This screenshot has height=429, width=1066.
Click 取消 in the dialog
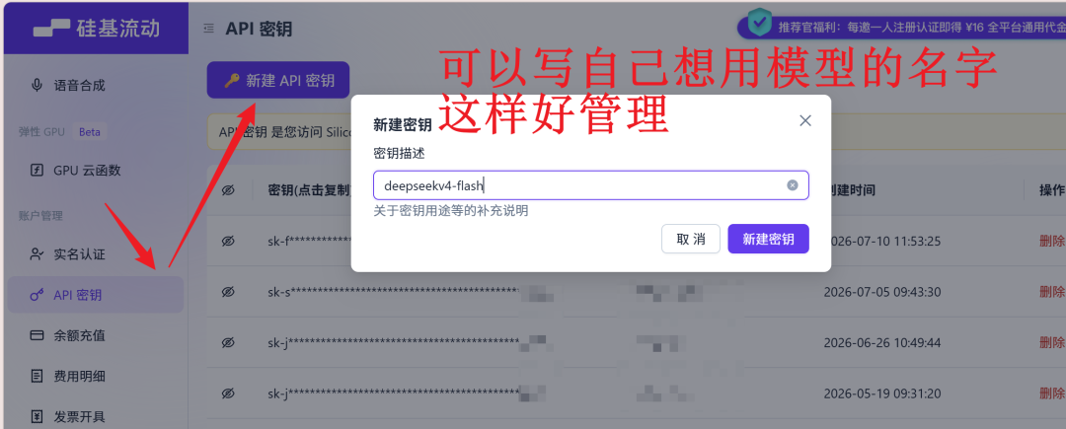pyautogui.click(x=691, y=239)
